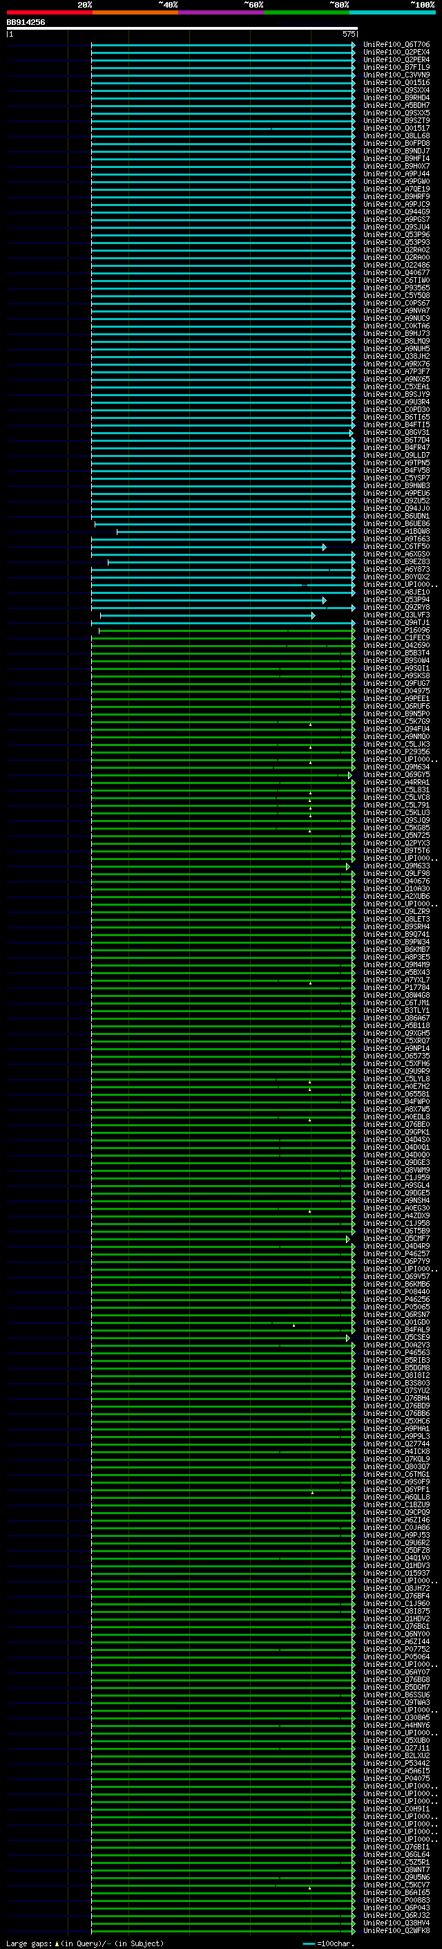Select the UniRef100_Q69GY5 label
The height and width of the screenshot is (1949, 442).
coord(396,776)
